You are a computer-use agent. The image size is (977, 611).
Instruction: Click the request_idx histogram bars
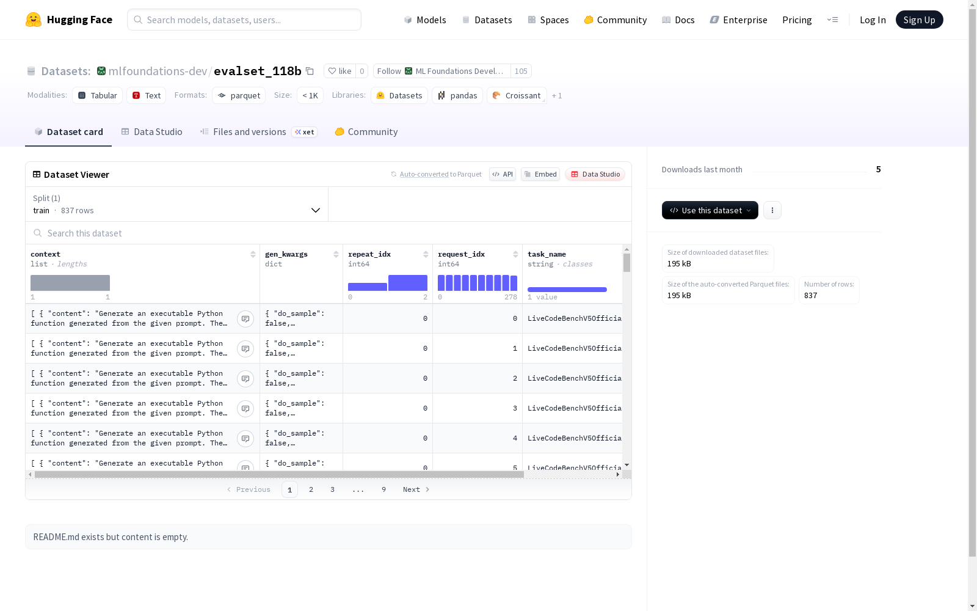[478, 283]
